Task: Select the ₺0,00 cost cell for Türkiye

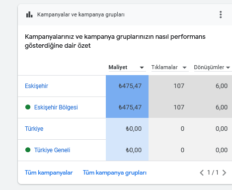Action: coord(127,129)
